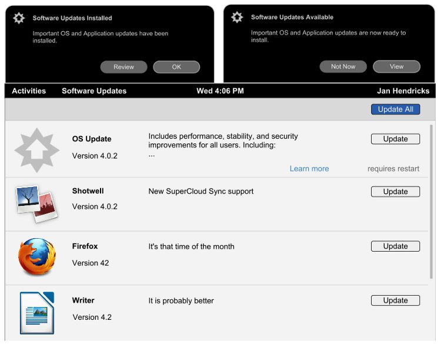441x344 pixels.
Task: Confirm OK in the installed notification
Action: [176, 67]
